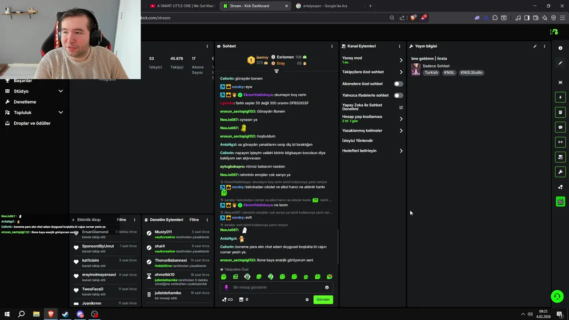The height and width of the screenshot is (320, 569).
Task: Open Denetleme in left sidebar
Action: point(25,102)
